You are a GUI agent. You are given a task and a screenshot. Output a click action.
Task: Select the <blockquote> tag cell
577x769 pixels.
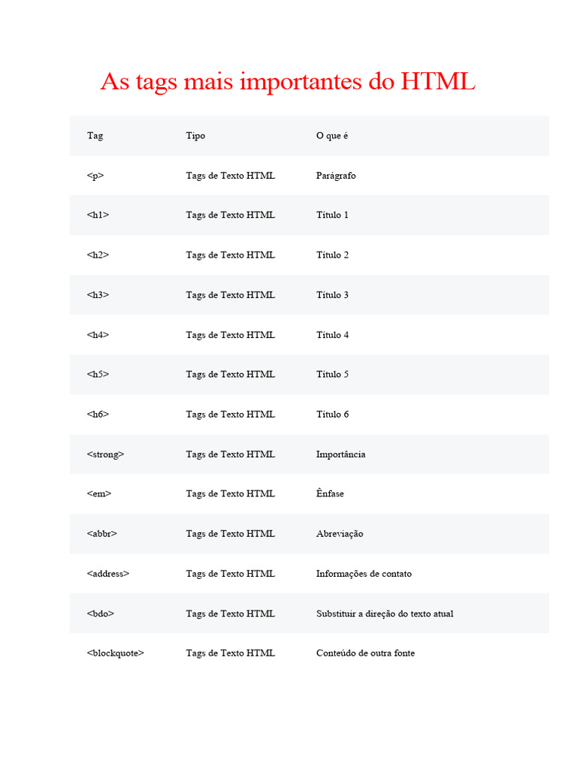click(115, 653)
